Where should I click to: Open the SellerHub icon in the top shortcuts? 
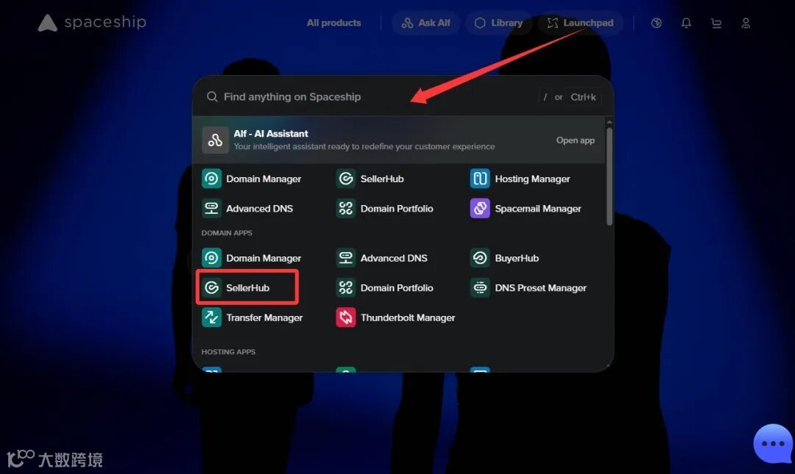[x=346, y=179]
